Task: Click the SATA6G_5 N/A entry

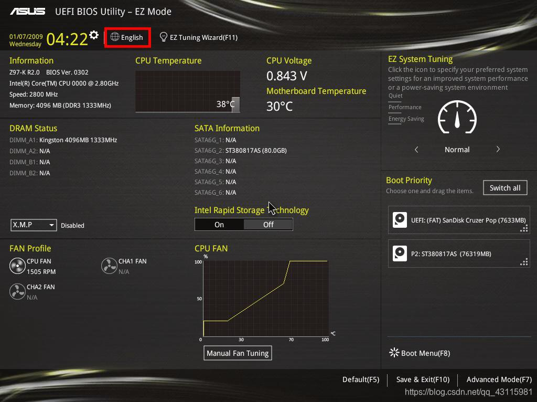Action: 216,182
